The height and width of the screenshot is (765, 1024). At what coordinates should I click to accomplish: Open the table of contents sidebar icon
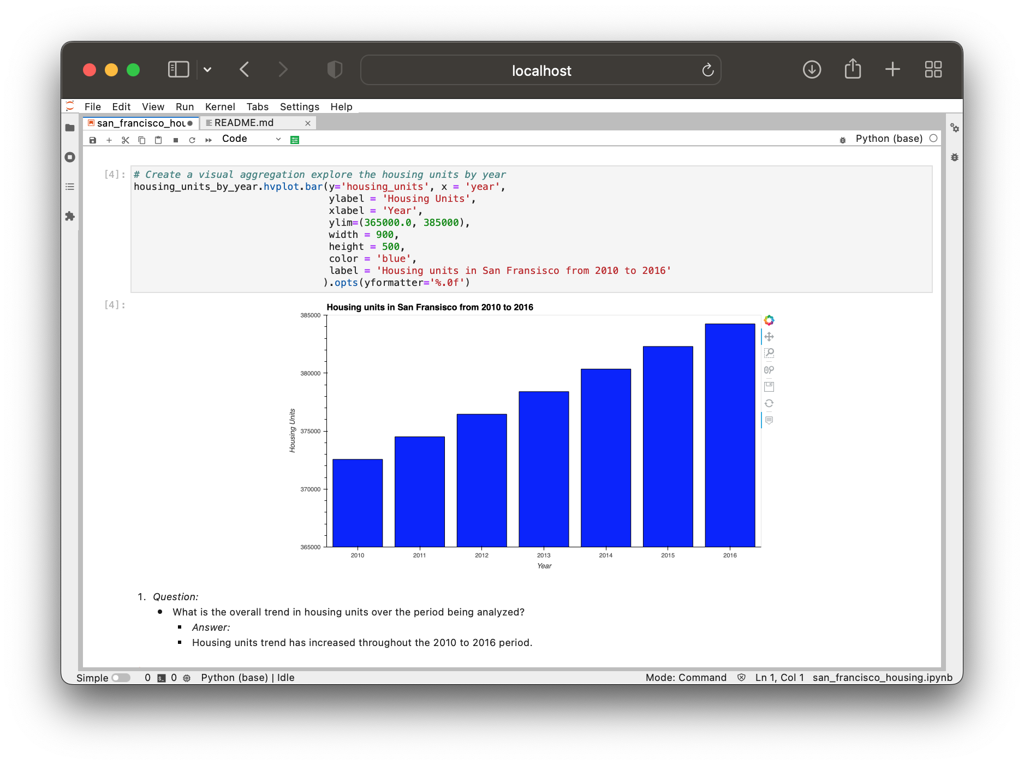tap(70, 187)
